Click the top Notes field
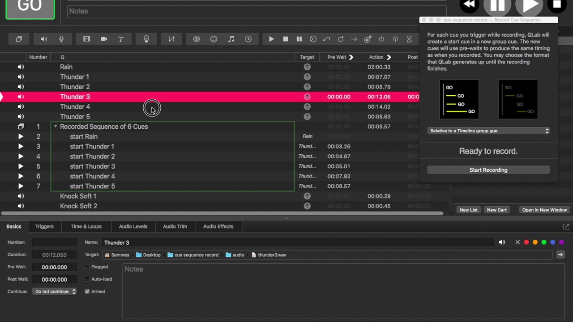Viewport: 573px width, 322px height. point(257,11)
